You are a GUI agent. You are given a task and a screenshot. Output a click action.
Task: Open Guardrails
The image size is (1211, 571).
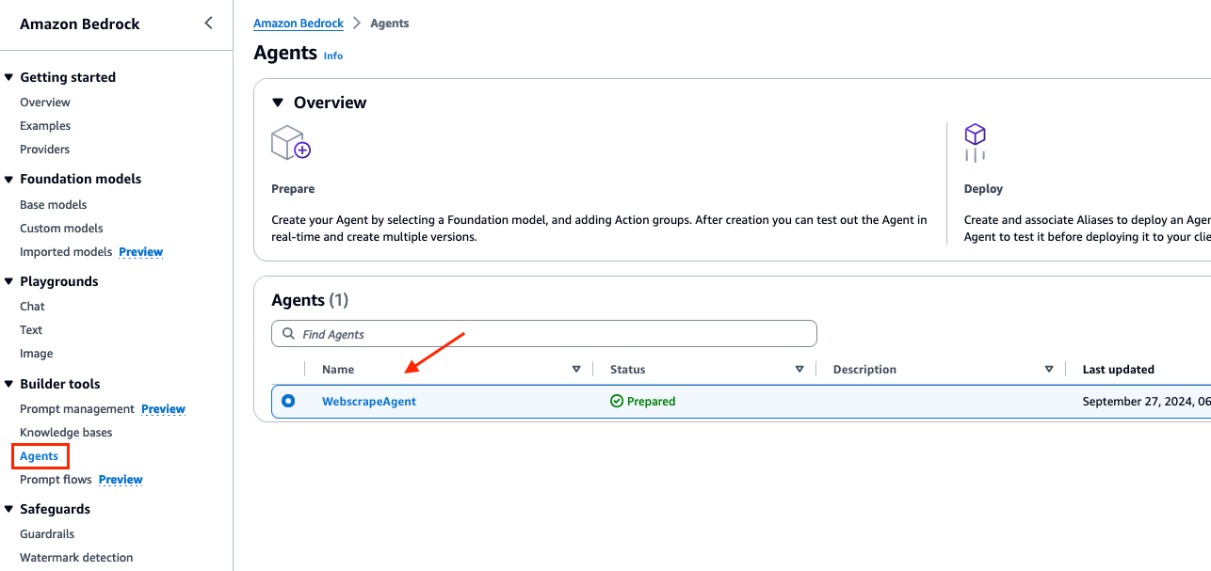47,534
